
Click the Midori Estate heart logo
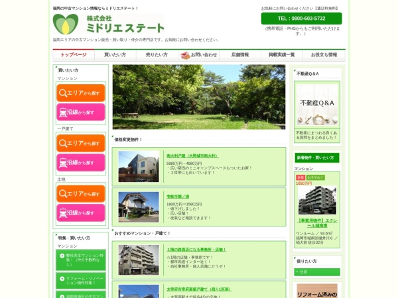[x=66, y=24]
